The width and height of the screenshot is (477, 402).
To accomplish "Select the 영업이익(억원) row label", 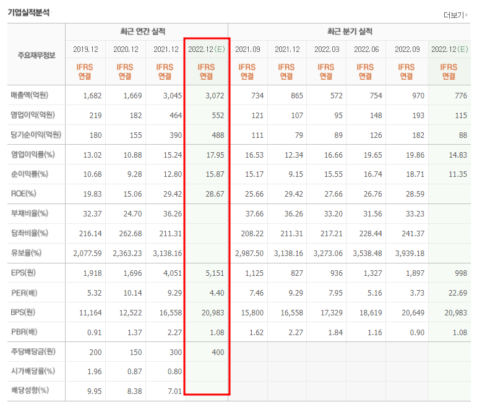I will 33,115.
